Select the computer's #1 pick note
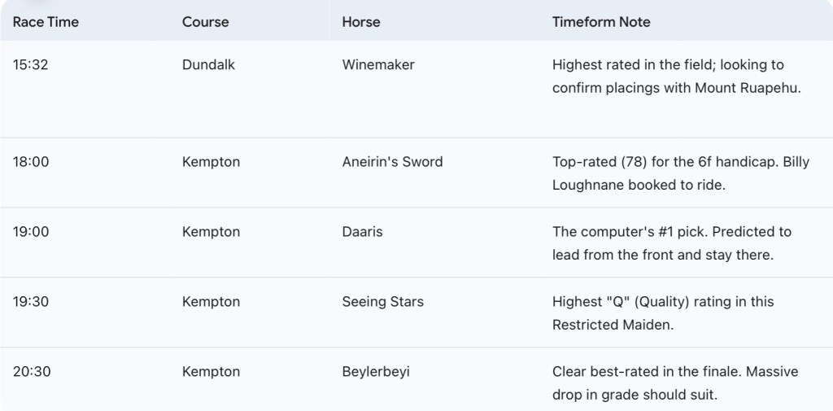The width and height of the screenshot is (833, 411). [671, 243]
